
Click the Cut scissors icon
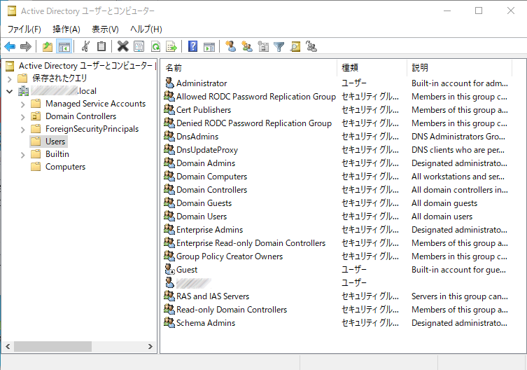85,46
